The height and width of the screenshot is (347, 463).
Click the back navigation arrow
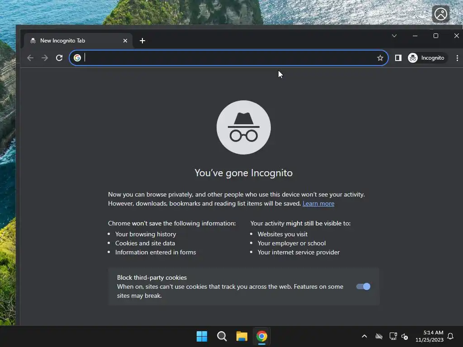coord(30,58)
